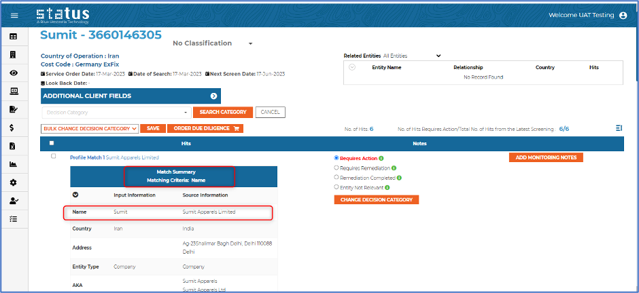Click the info icon next to Requires Remediation
This screenshot has height=293, width=639.
pos(395,168)
